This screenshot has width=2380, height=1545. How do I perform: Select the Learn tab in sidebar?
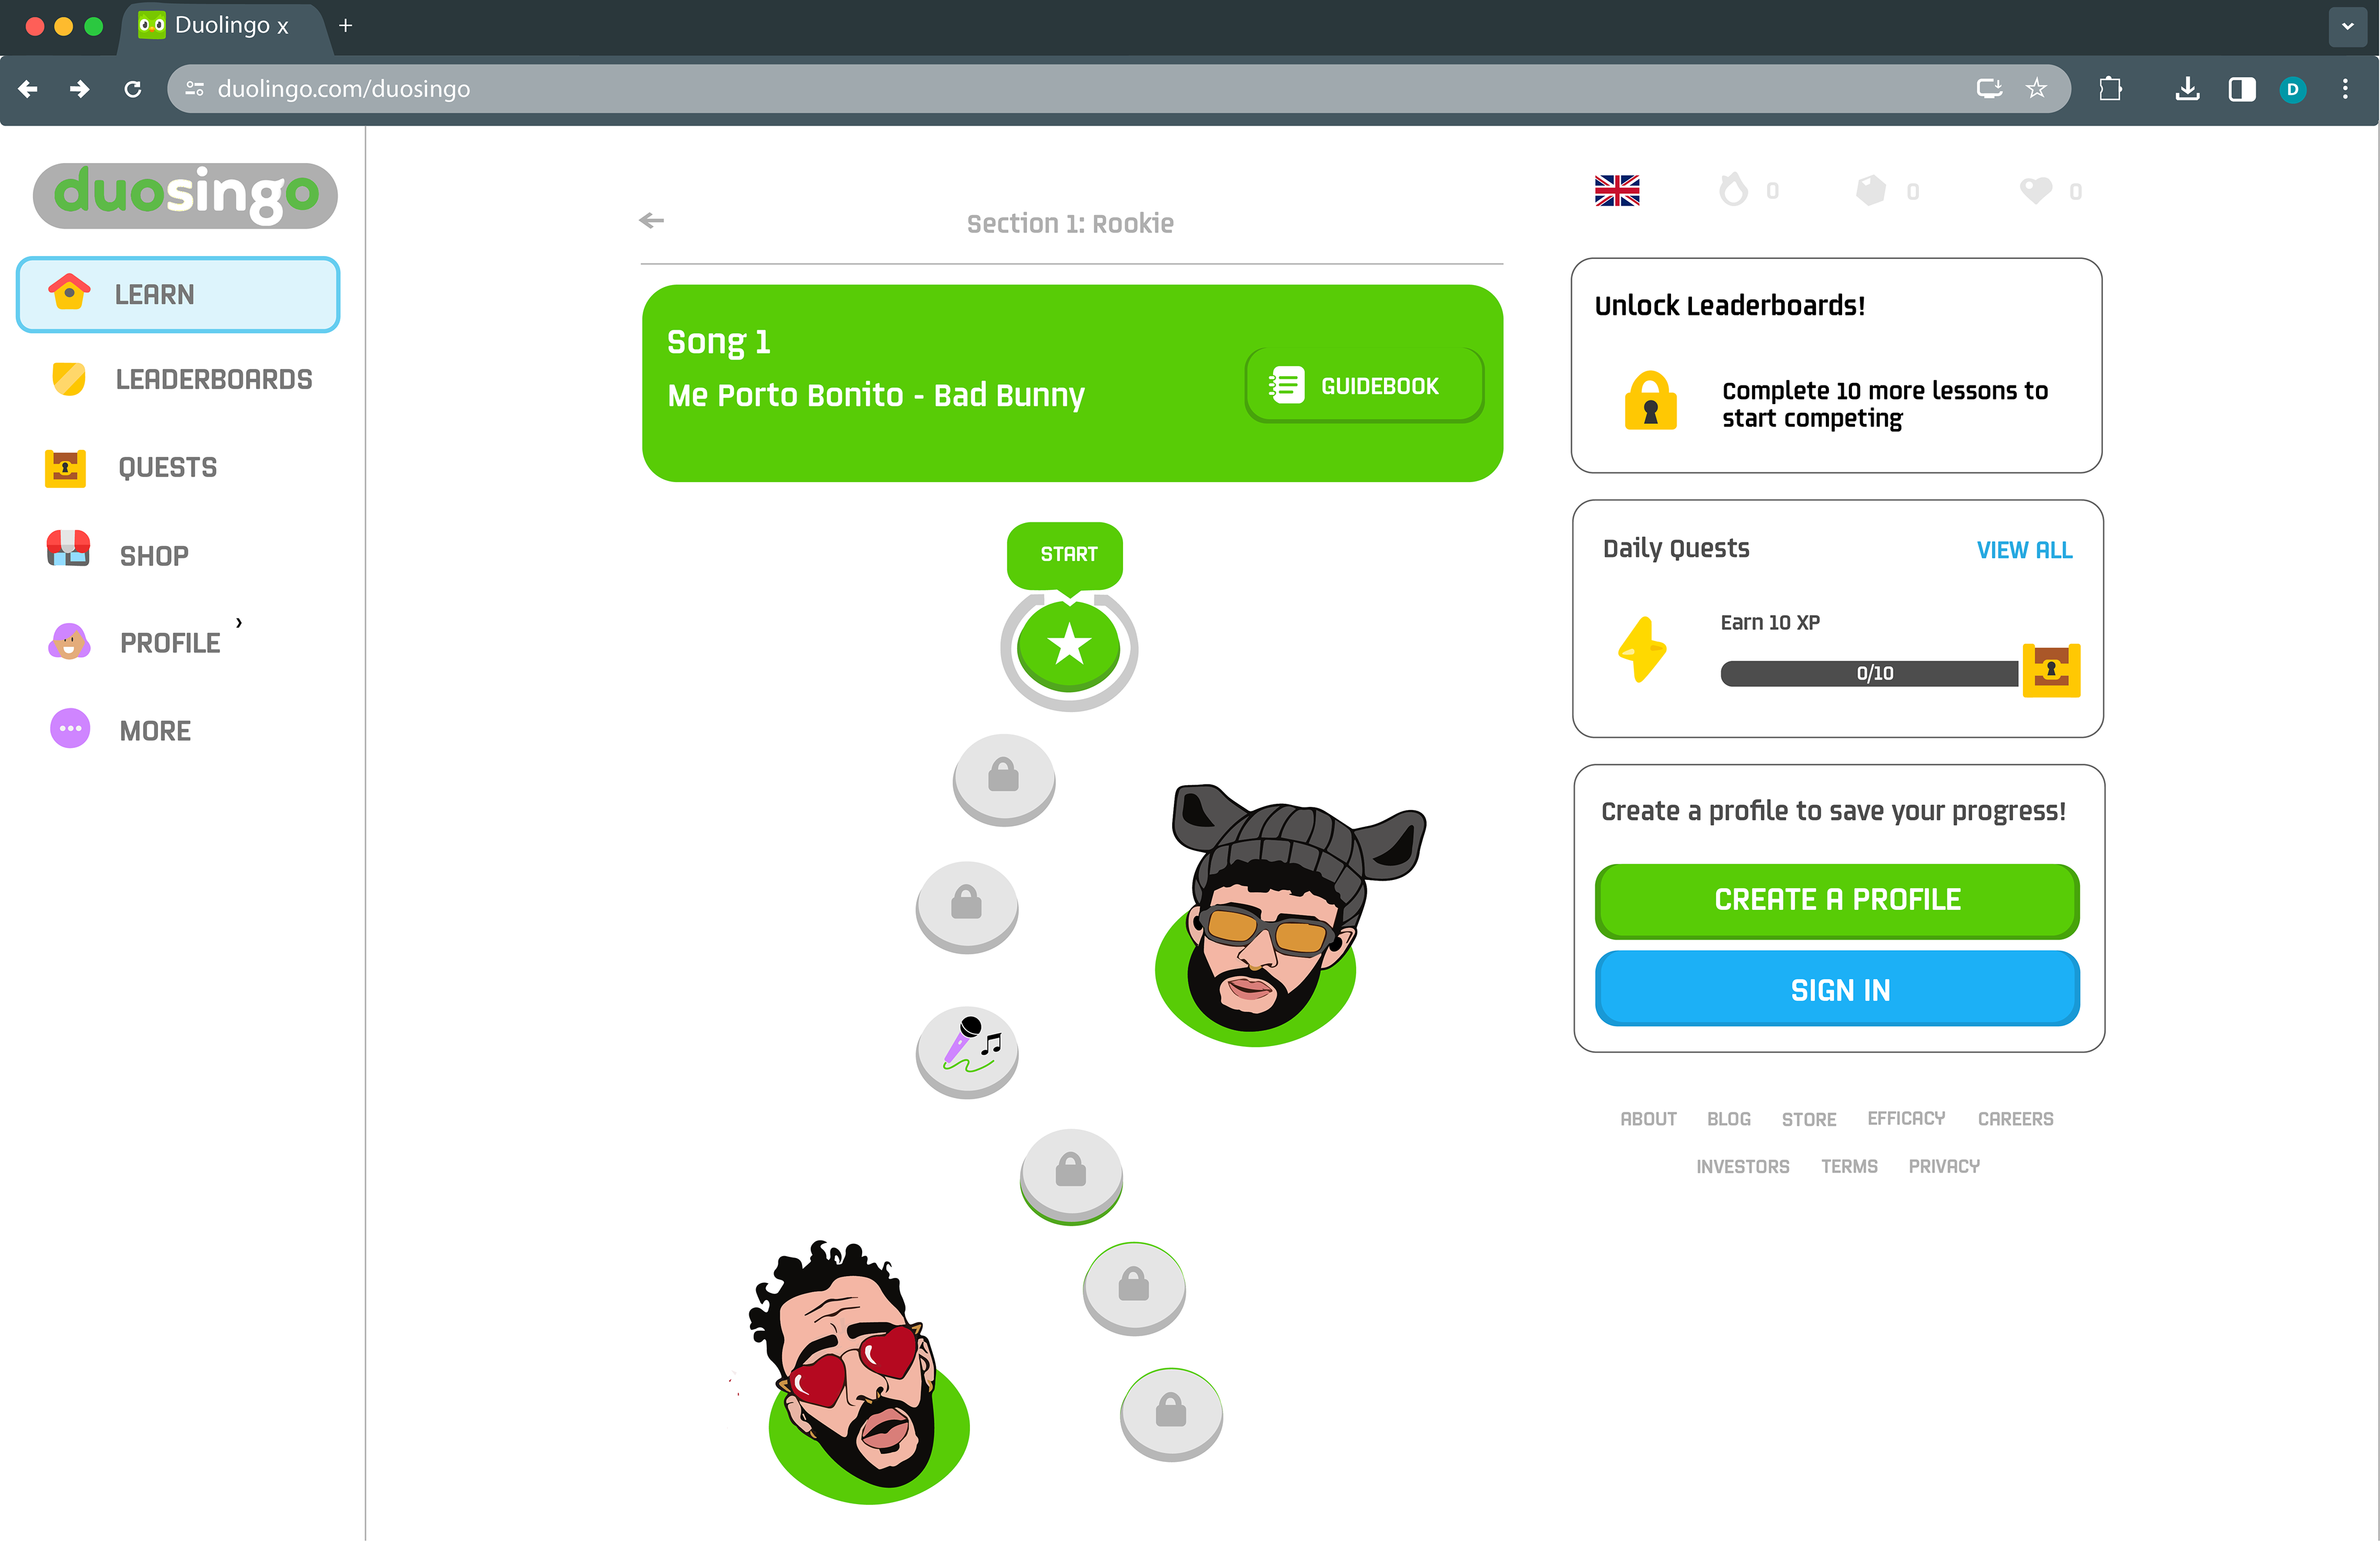pyautogui.click(x=178, y=294)
